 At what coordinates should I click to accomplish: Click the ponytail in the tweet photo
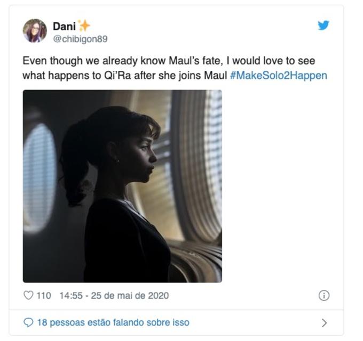[75, 160]
